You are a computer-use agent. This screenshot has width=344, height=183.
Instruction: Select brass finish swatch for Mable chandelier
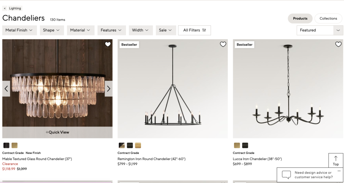pyautogui.click(x=14, y=145)
